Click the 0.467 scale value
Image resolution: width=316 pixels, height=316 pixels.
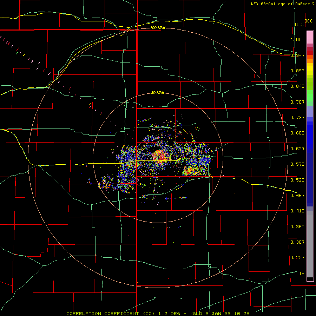pos(297,196)
